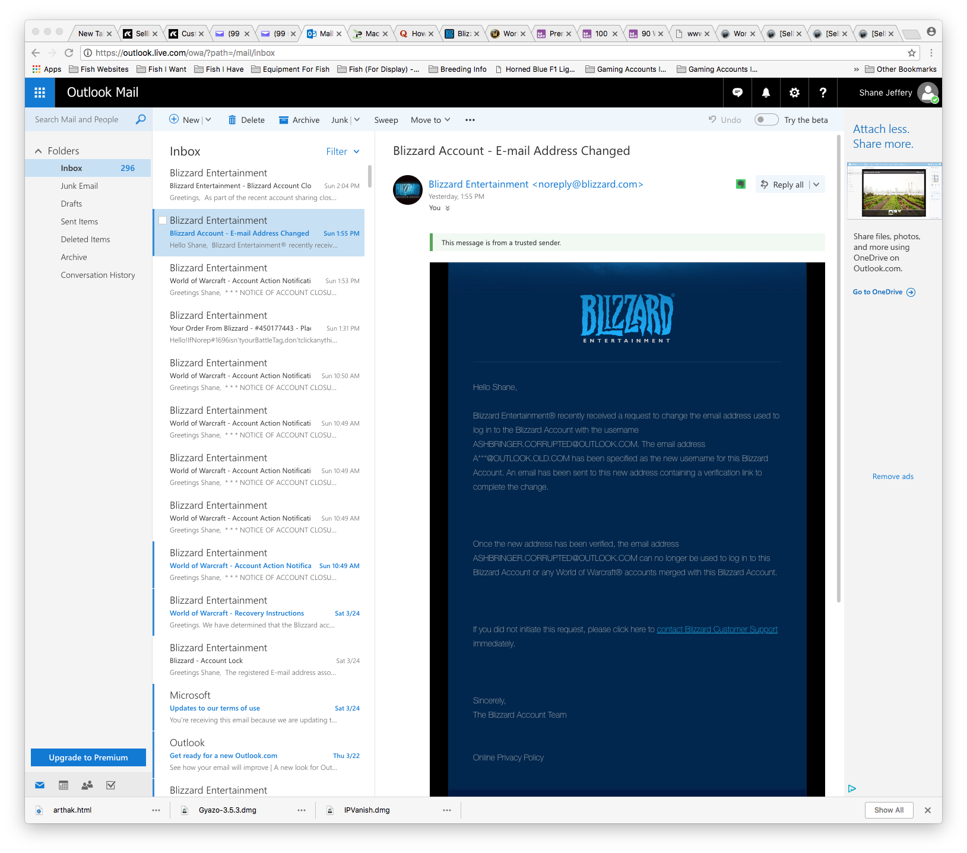Open the Chrome menu three dots
The width and height of the screenshot is (967, 853).
[x=931, y=53]
